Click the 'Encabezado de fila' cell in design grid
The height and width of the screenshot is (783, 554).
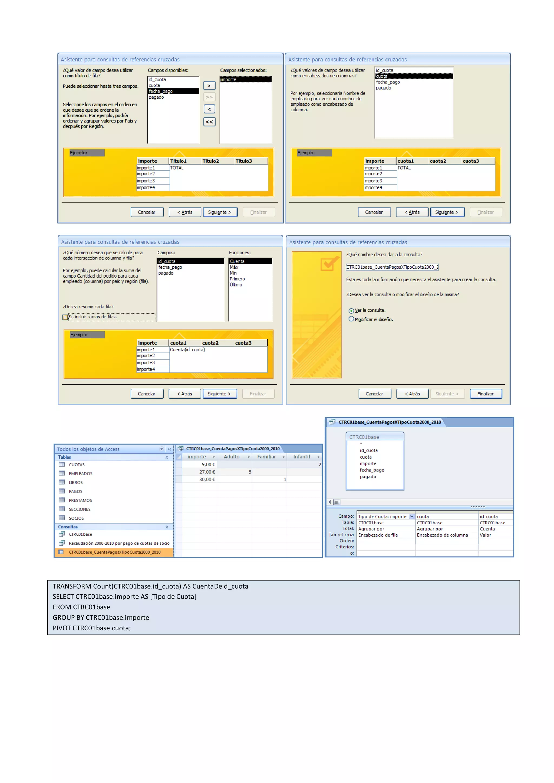pos(386,535)
